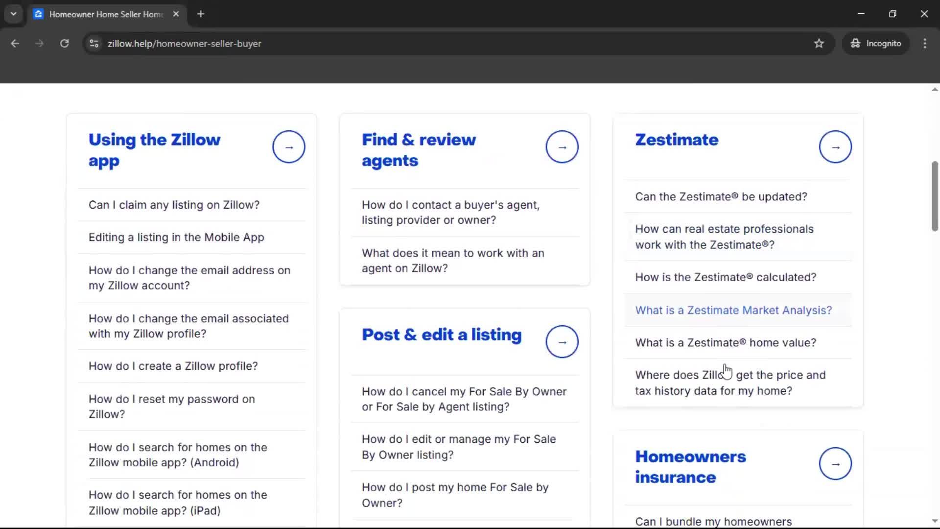The height and width of the screenshot is (529, 940).
Task: Open 'How do I post my home For Sale by Owner?'
Action: point(455,495)
